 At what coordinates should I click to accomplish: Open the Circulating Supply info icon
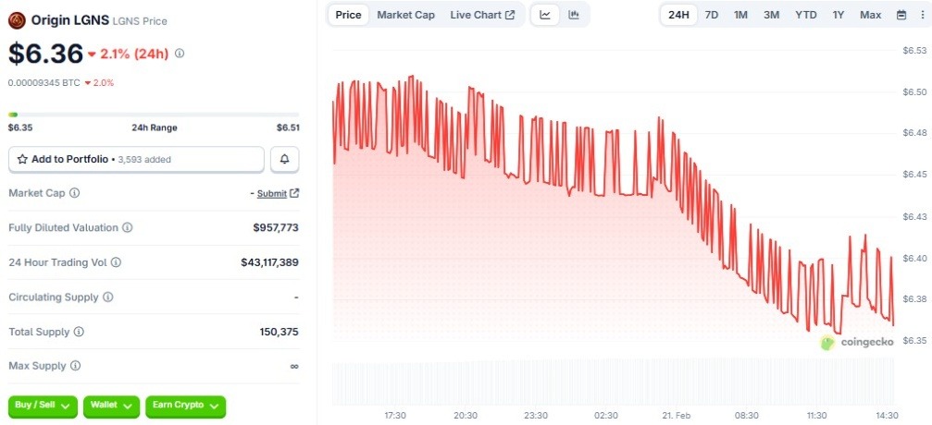tap(108, 297)
